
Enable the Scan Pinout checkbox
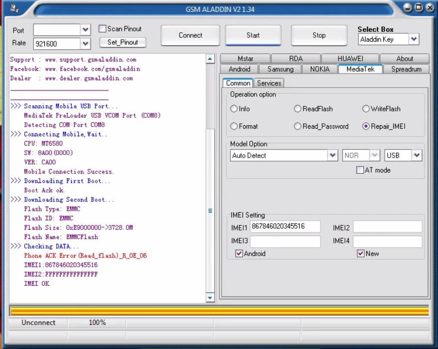tap(103, 29)
